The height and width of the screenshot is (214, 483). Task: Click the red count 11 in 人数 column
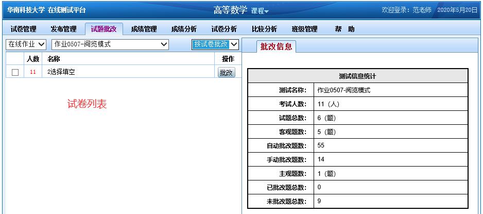click(32, 73)
